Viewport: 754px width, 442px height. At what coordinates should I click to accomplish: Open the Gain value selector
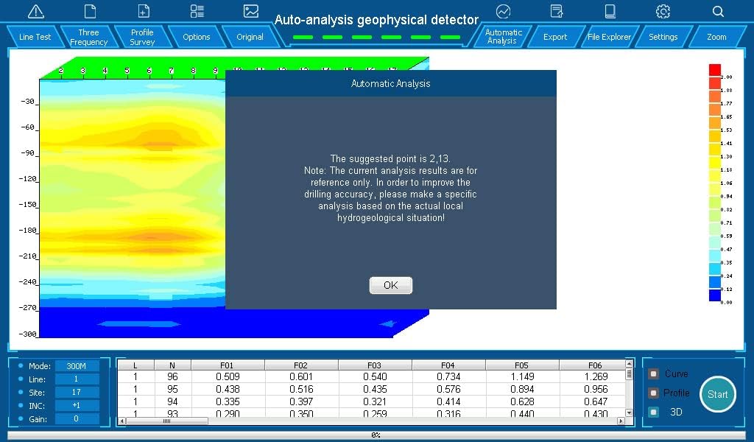77,418
